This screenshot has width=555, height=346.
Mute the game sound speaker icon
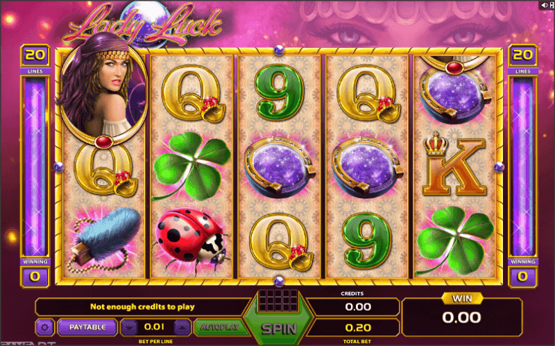click(544, 5)
